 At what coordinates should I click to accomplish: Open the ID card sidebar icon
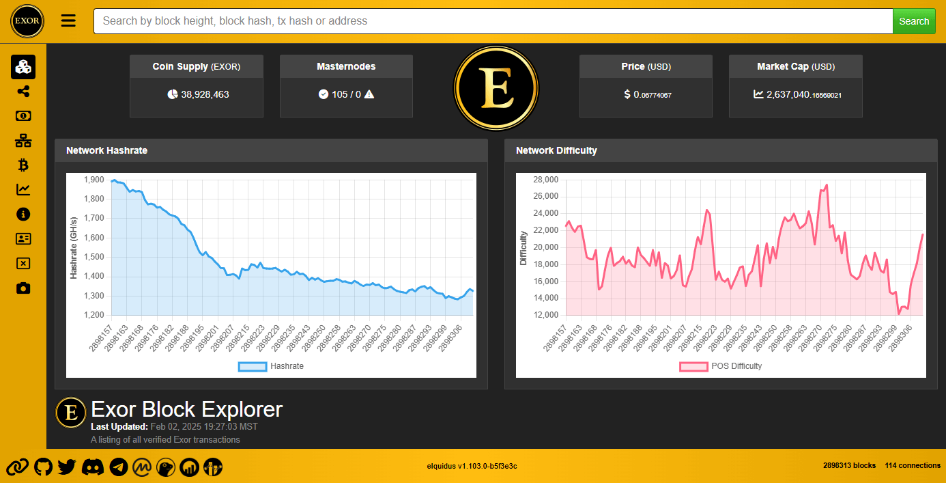[23, 239]
